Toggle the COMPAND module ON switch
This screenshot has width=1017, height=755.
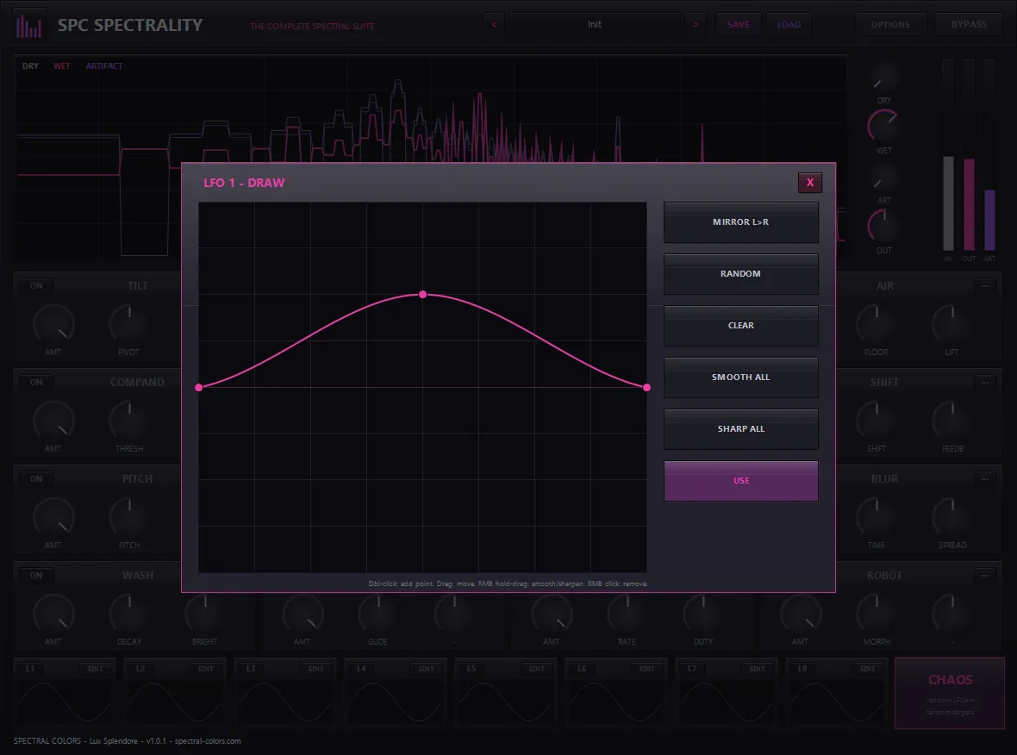(x=36, y=382)
